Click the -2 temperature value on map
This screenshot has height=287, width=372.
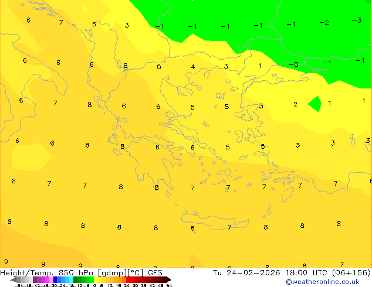tap(324, 22)
